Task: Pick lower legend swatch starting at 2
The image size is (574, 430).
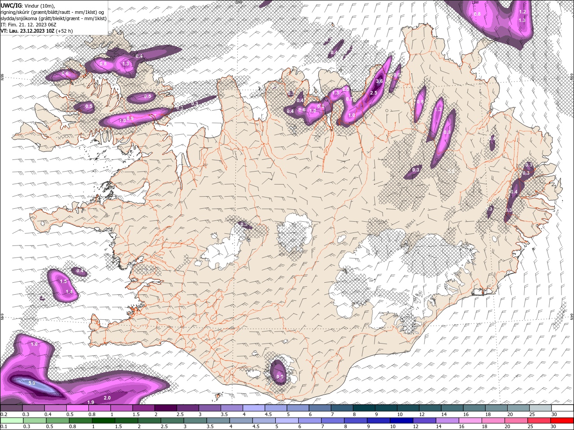Action: coord(149,421)
